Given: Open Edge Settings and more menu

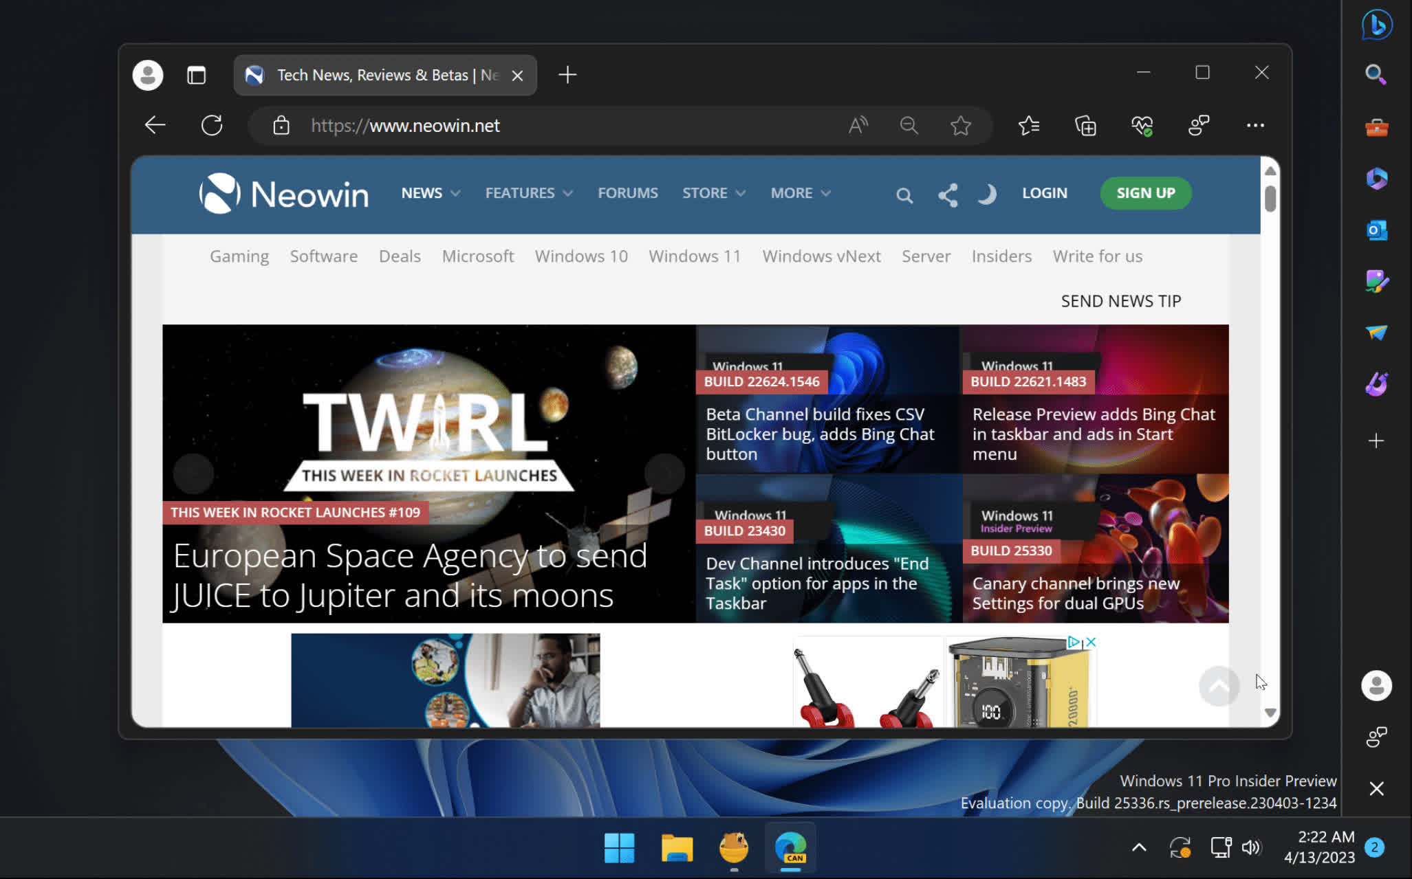Looking at the screenshot, I should coord(1255,125).
